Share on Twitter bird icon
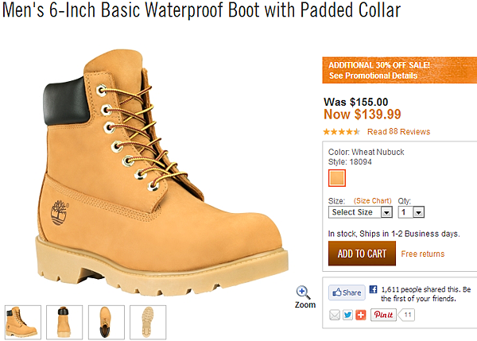 point(347,315)
